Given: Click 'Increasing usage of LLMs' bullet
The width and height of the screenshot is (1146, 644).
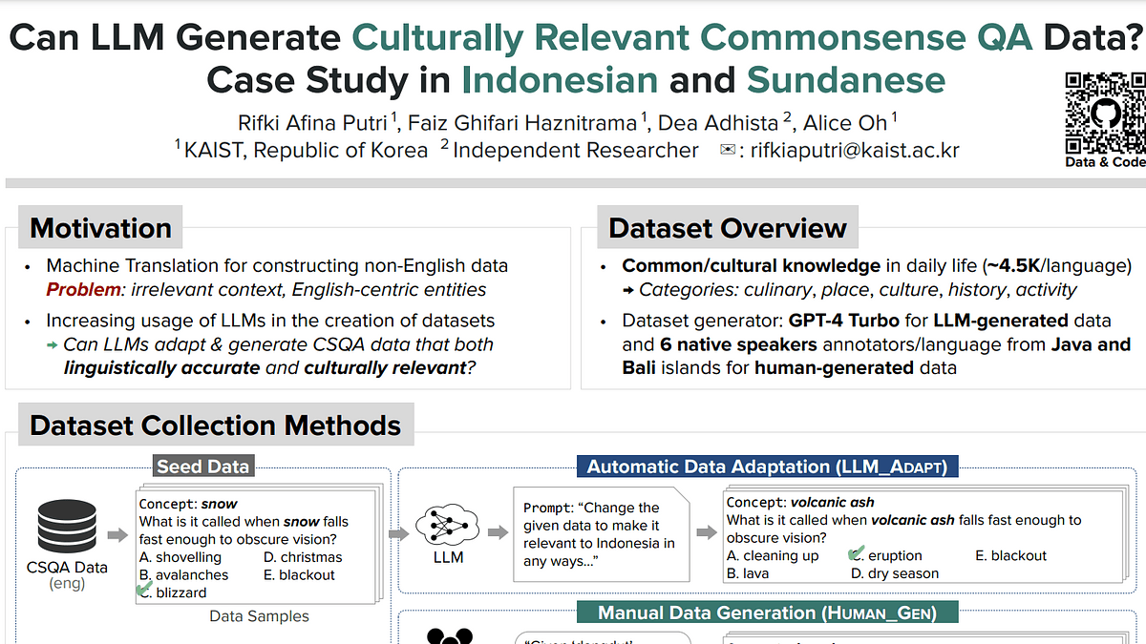Looking at the screenshot, I should 270,321.
